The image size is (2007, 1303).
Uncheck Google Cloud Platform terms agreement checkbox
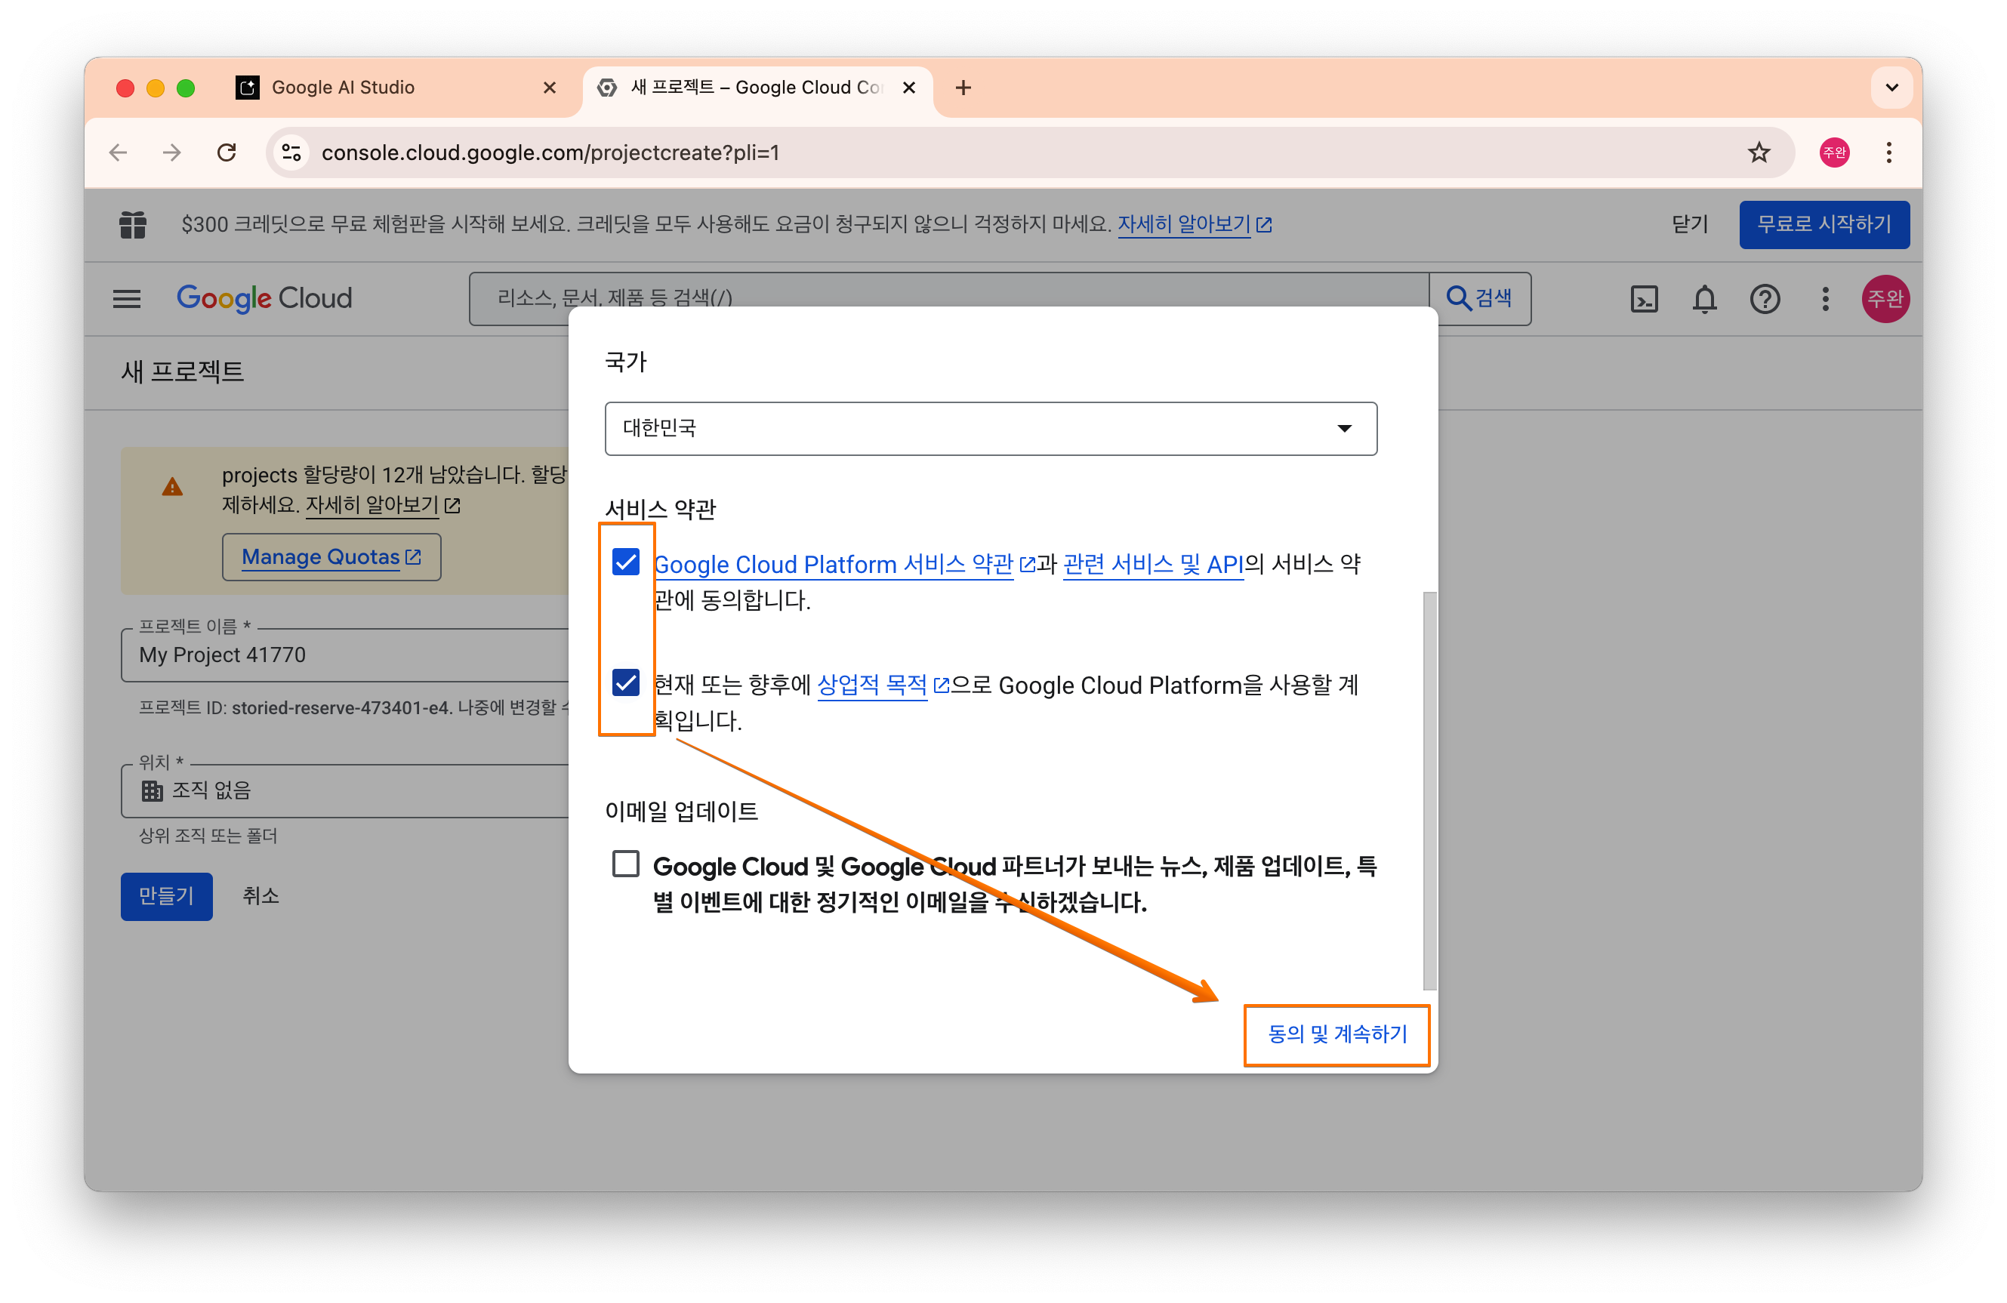pos(626,562)
